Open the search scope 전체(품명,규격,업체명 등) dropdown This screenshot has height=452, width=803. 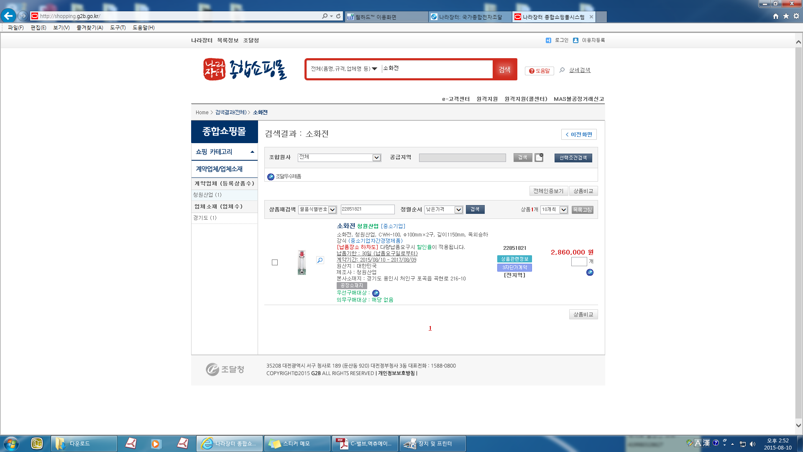[344, 69]
